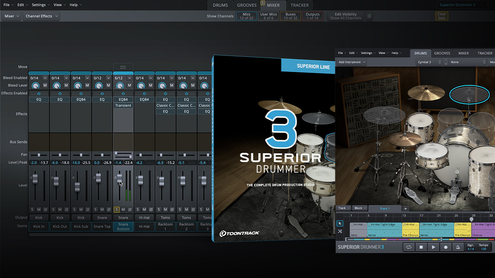Viewport: 495px width, 278px height.
Task: Mute the Kick In channel
Action: coord(39,210)
